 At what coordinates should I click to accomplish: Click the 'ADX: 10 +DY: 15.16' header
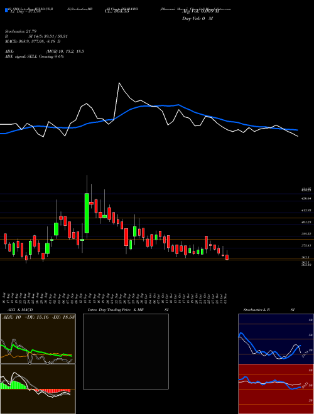coord(38,317)
